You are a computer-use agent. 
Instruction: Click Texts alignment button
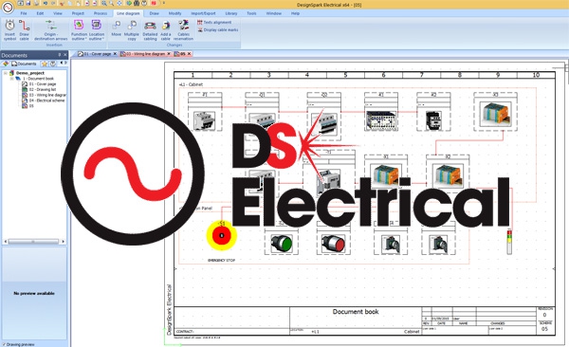tap(214, 23)
